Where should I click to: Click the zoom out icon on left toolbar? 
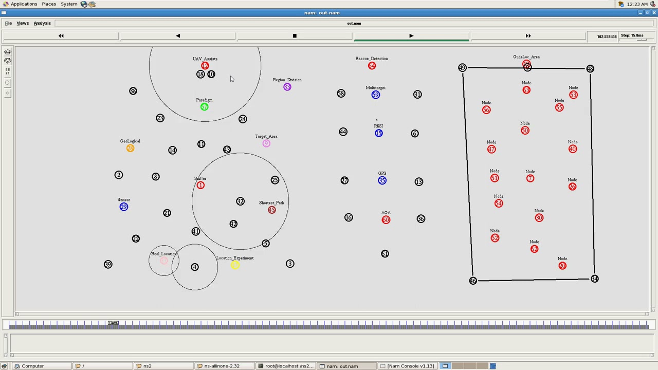(x=8, y=61)
